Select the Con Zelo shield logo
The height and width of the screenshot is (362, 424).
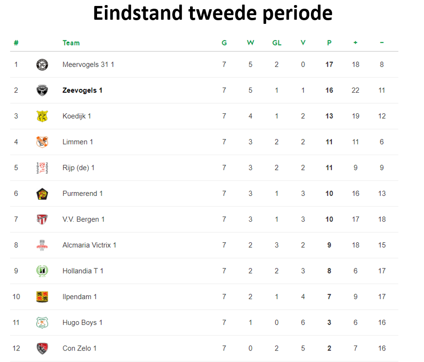coord(42,348)
